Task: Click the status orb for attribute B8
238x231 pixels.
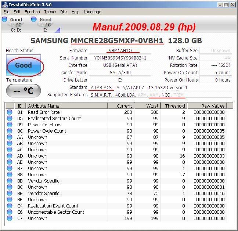Action: click(x=10, y=174)
